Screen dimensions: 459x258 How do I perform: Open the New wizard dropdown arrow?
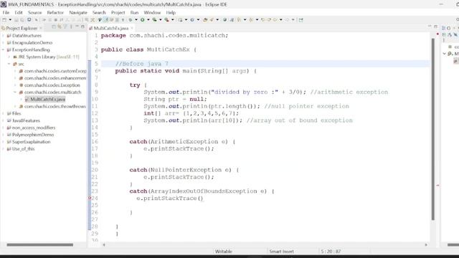(x=10, y=20)
